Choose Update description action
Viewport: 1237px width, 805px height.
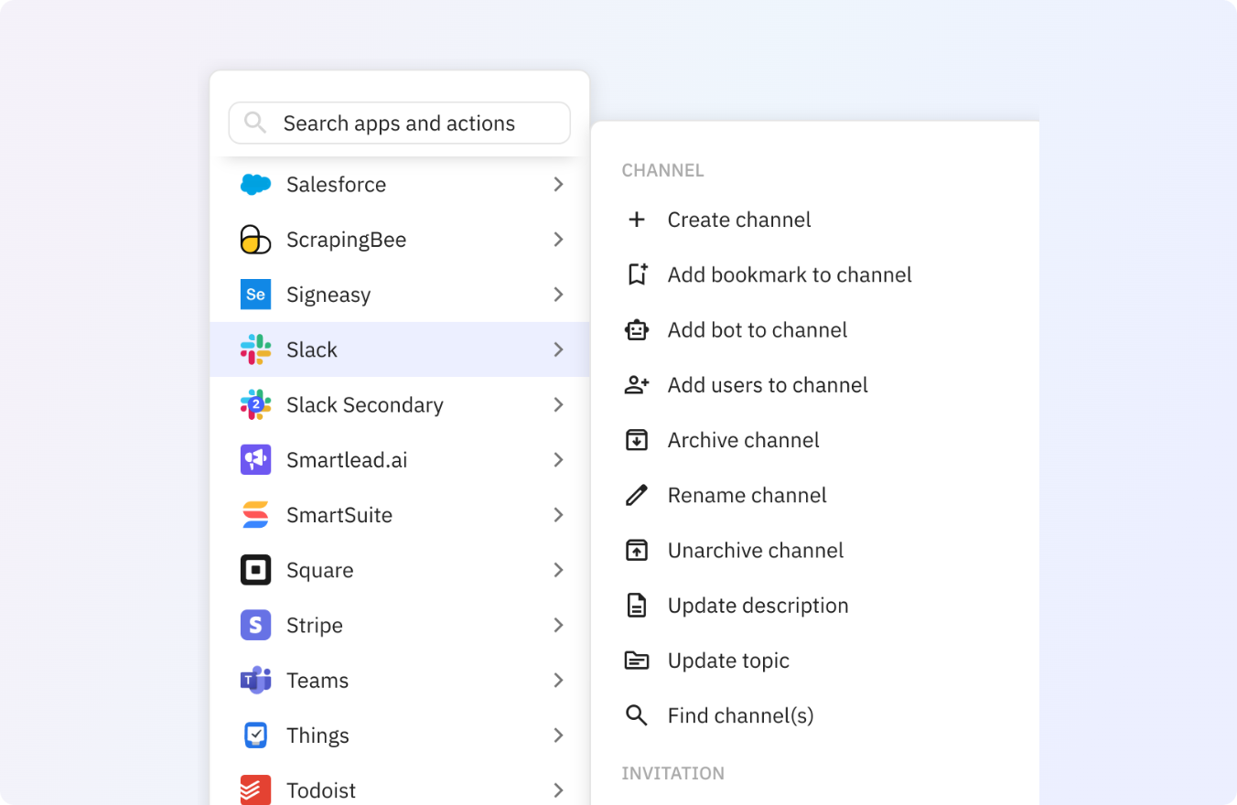815,606
